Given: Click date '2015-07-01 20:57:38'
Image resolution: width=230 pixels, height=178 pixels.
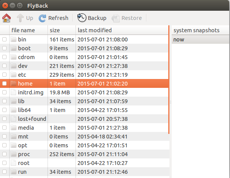Looking at the screenshot, I should pos(102,119).
